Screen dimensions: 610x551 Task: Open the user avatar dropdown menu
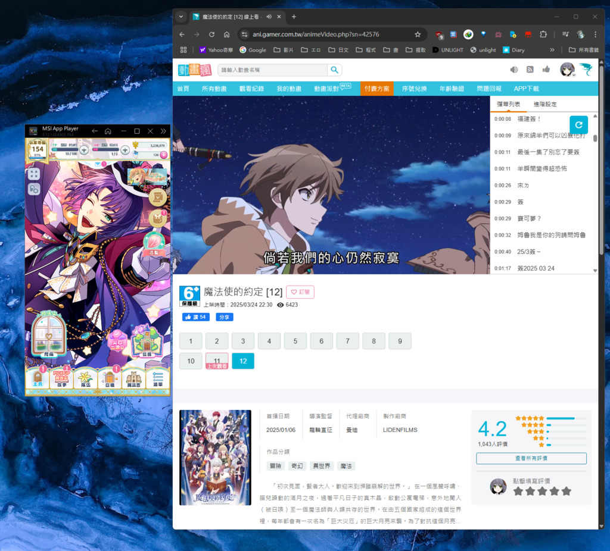(x=568, y=70)
